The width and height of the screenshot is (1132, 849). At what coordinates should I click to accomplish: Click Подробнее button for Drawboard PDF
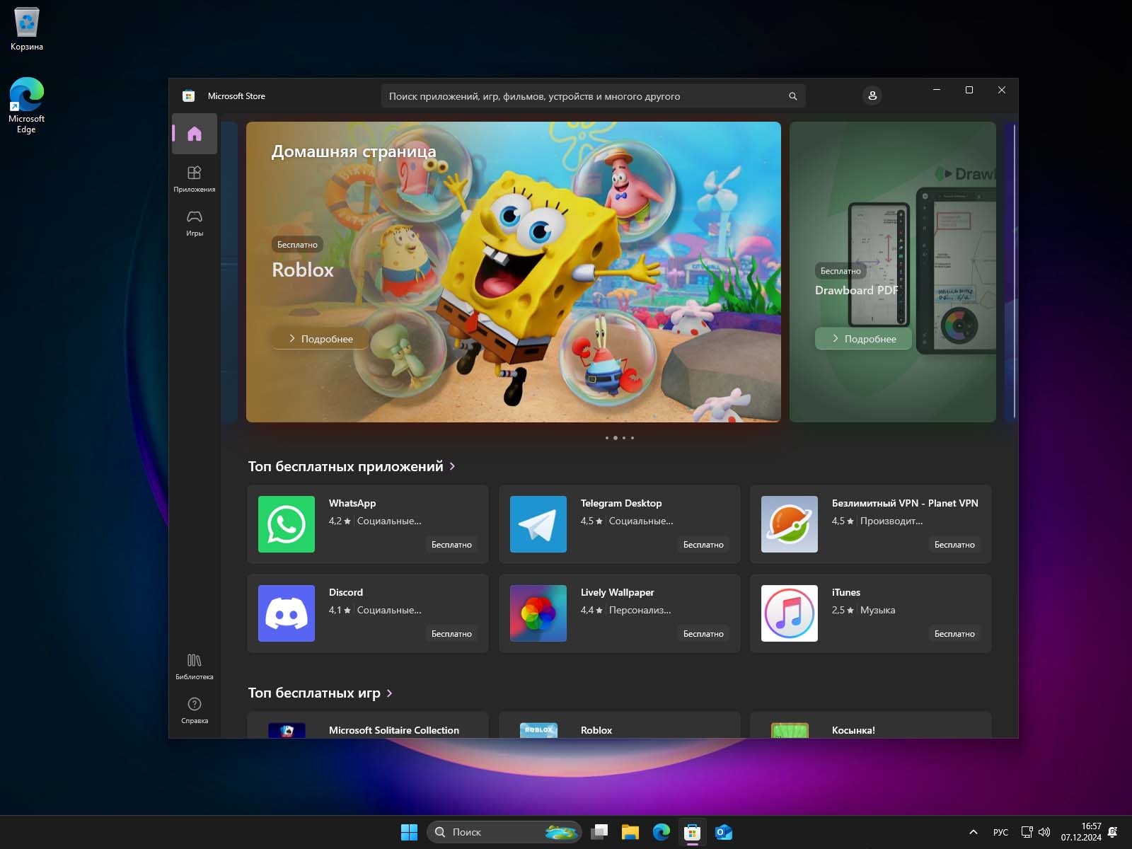pos(863,339)
